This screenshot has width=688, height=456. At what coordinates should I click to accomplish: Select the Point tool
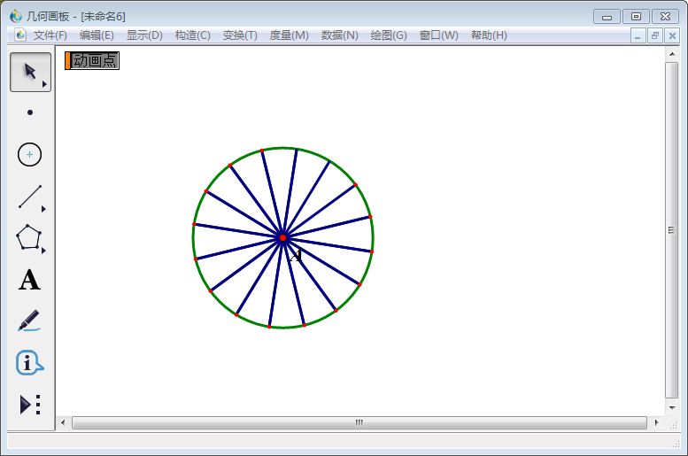click(30, 112)
